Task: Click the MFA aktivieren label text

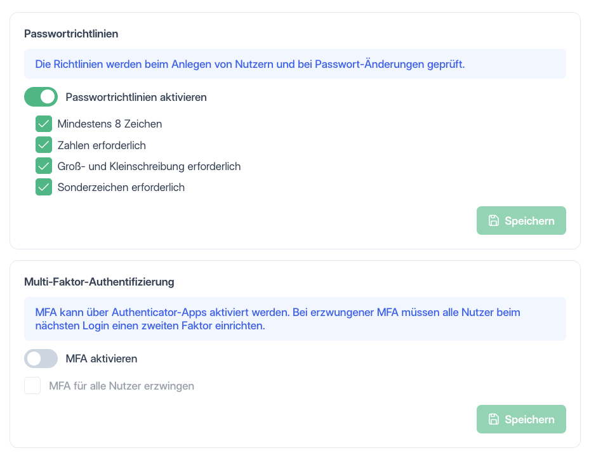Action: pyautogui.click(x=102, y=359)
